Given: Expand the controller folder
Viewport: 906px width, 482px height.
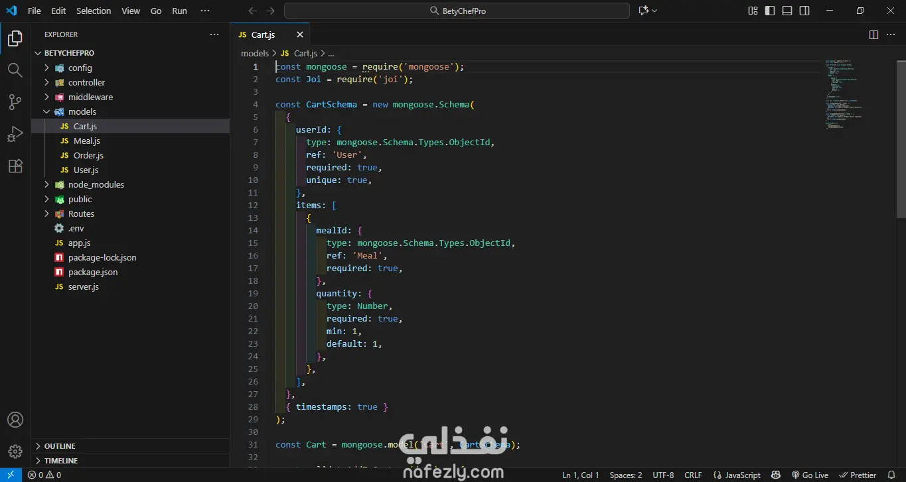Looking at the screenshot, I should pos(130,82).
